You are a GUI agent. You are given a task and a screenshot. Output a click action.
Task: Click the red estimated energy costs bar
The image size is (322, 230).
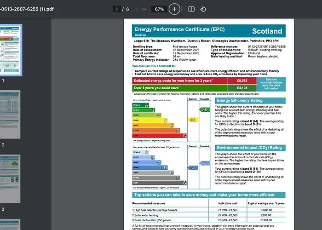194,80
